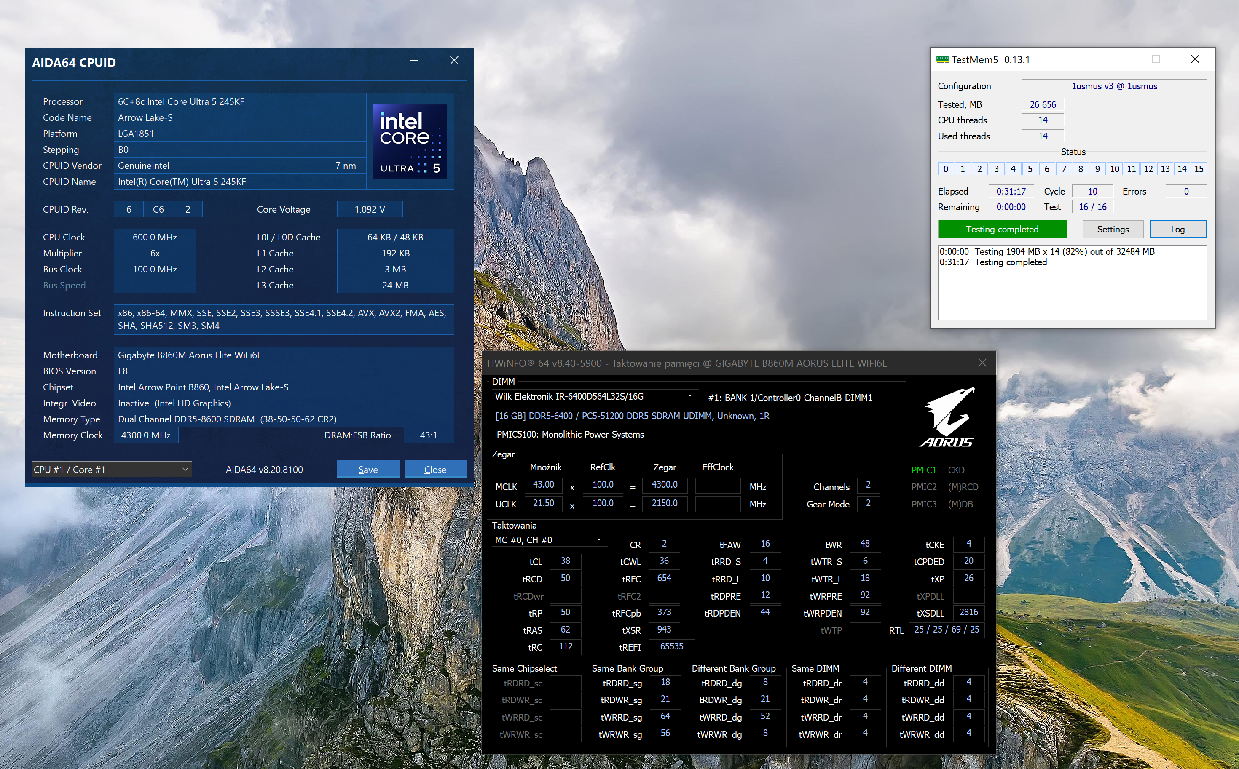This screenshot has height=769, width=1239.
Task: Close the AIDA64 CPUID window
Action: tap(454, 61)
